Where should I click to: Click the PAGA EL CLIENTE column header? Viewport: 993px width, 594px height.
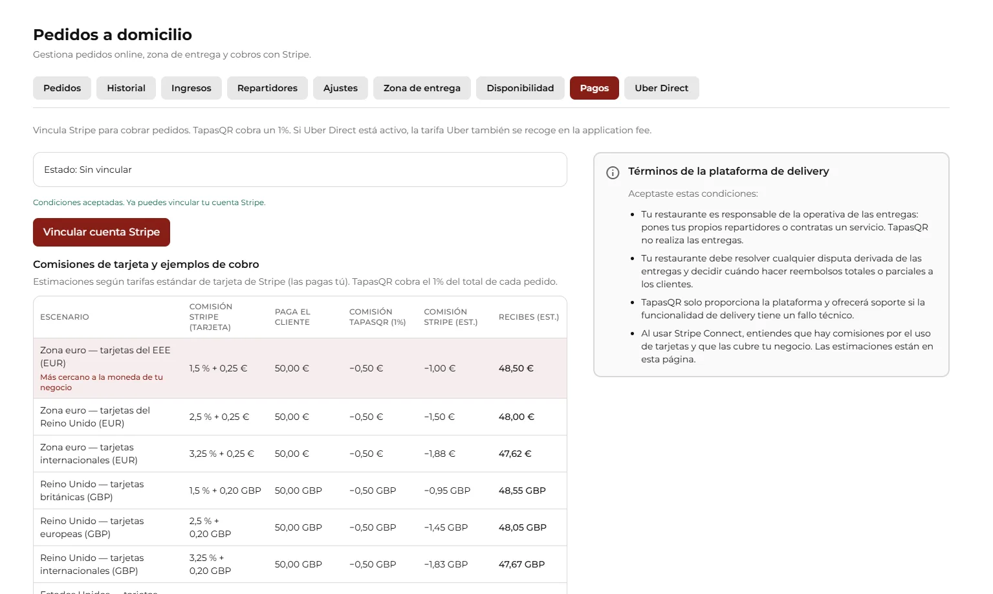292,317
